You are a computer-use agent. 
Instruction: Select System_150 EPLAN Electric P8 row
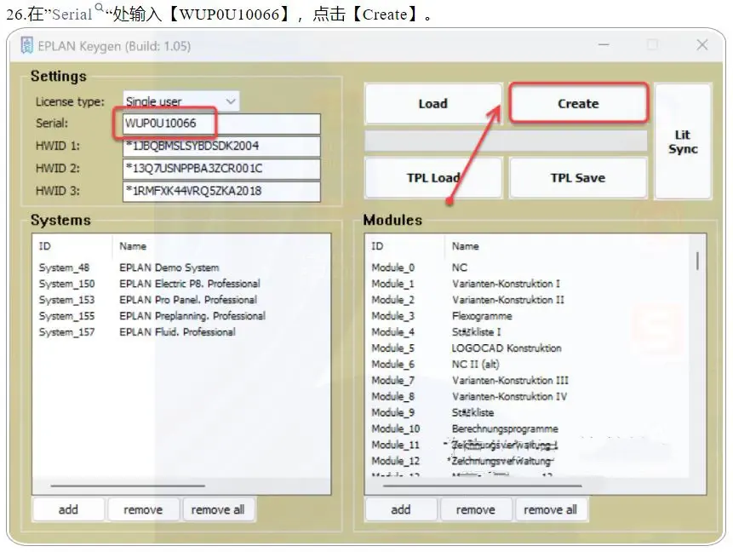coord(181,284)
